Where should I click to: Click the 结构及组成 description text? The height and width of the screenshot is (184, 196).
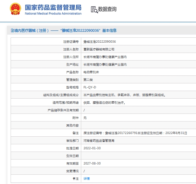(x=124, y=95)
